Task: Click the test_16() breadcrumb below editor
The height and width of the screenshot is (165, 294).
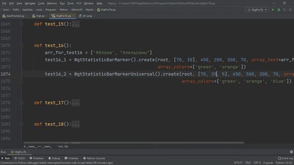Action: [x=63, y=147]
